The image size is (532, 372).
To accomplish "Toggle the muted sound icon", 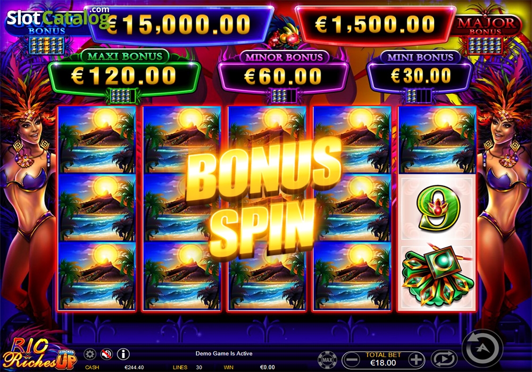I will click(x=106, y=354).
